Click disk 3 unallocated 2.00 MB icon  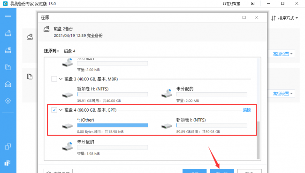pos(167,93)
